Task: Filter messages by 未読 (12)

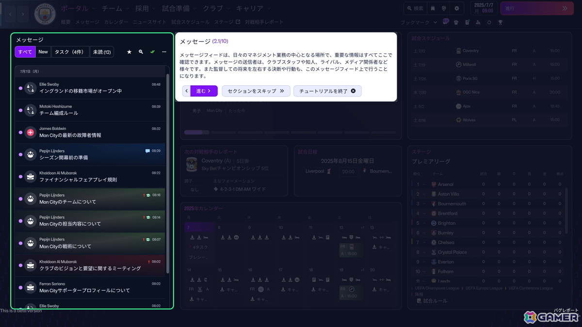Action: coord(102,51)
